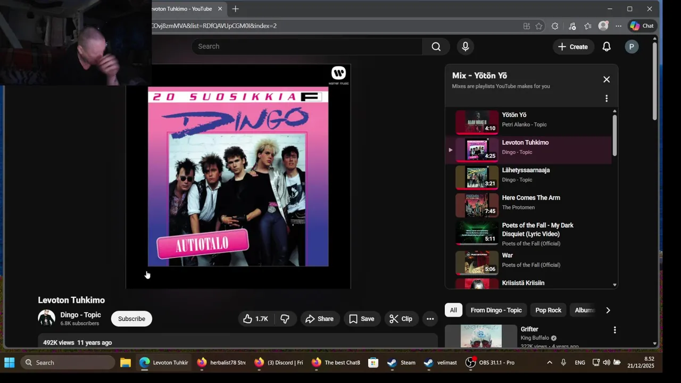681x383 pixels.
Task: Play War by Poets of the Fall
Action: [529, 262]
